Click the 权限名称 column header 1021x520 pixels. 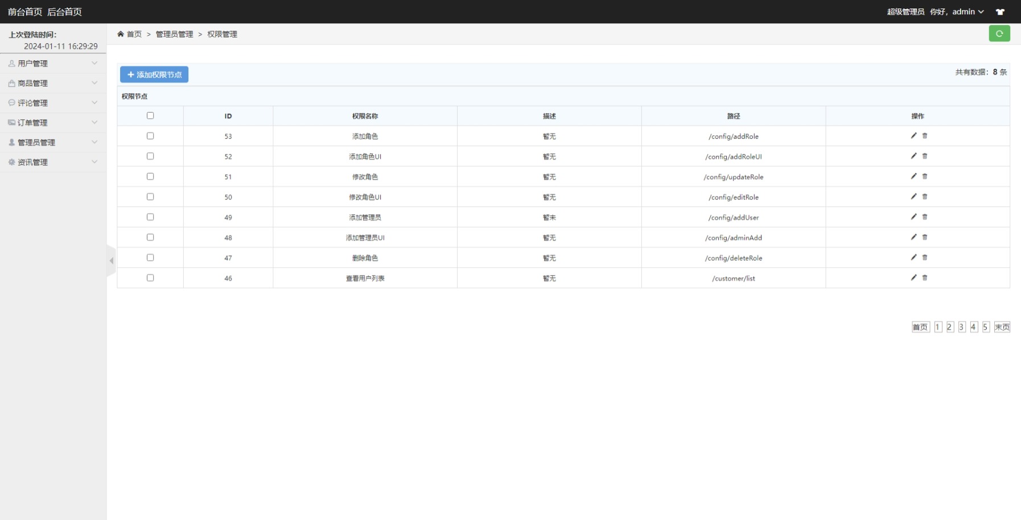click(x=365, y=116)
